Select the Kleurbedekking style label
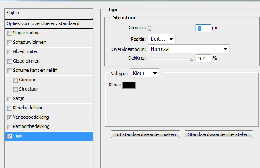Viewport: 260px width, 168px height. coord(29,108)
